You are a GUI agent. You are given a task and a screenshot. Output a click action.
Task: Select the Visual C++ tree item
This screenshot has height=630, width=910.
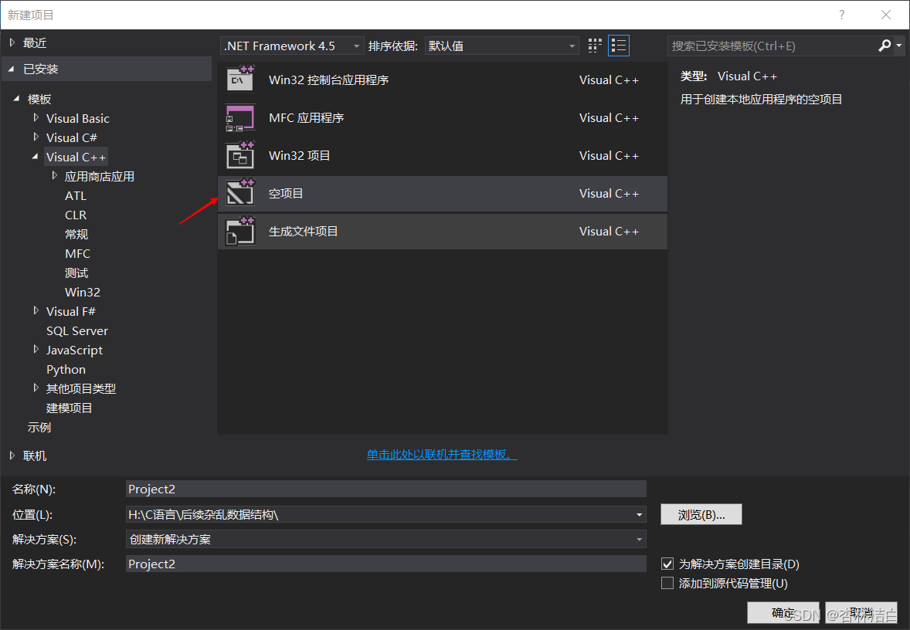(x=76, y=157)
